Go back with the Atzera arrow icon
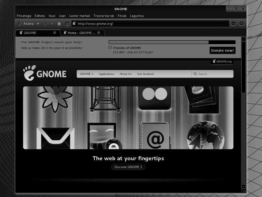Image resolution: width=262 pixels, height=197 pixels. click(20, 24)
